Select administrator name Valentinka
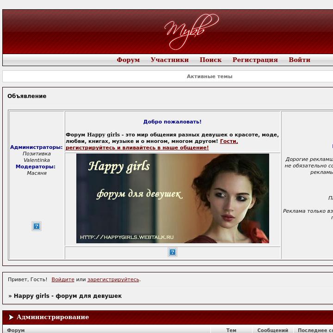333x333 pixels. pos(37,160)
